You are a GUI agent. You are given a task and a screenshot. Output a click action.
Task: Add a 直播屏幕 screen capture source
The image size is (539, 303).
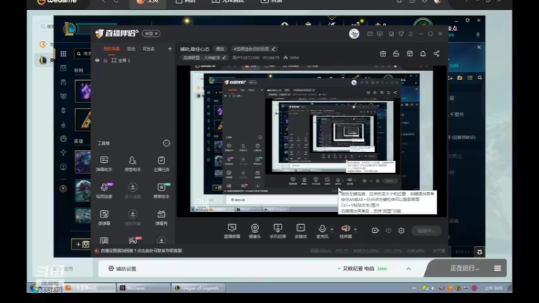point(232,231)
